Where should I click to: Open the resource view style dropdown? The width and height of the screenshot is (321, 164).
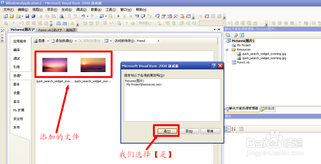111,41
